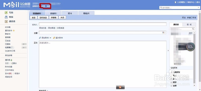Click the Sogou S input method icon

tap(120, 87)
